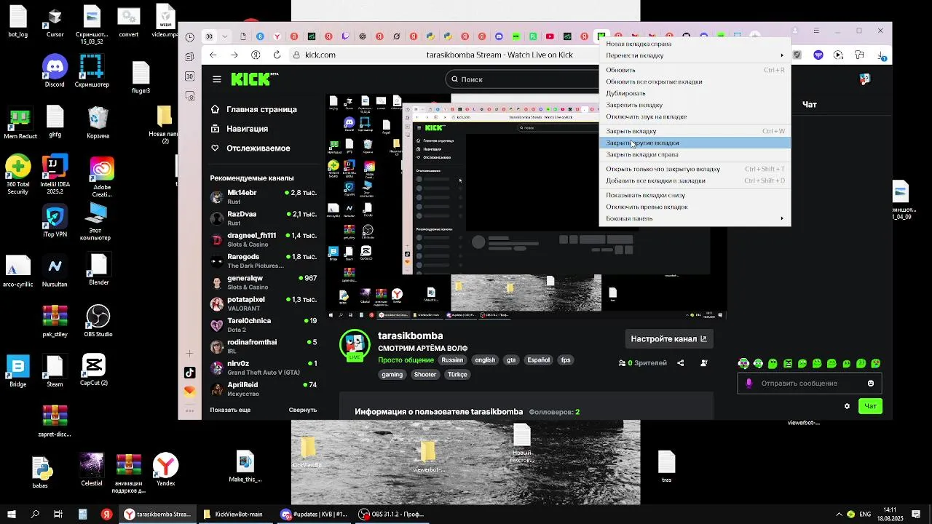Click the purple microphone icon in chat
Screen dimensions: 932x524
click(x=749, y=383)
